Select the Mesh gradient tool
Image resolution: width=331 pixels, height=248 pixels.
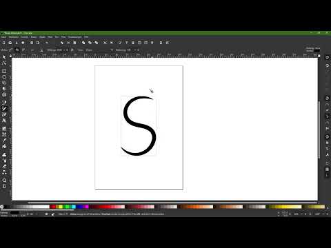4,134
